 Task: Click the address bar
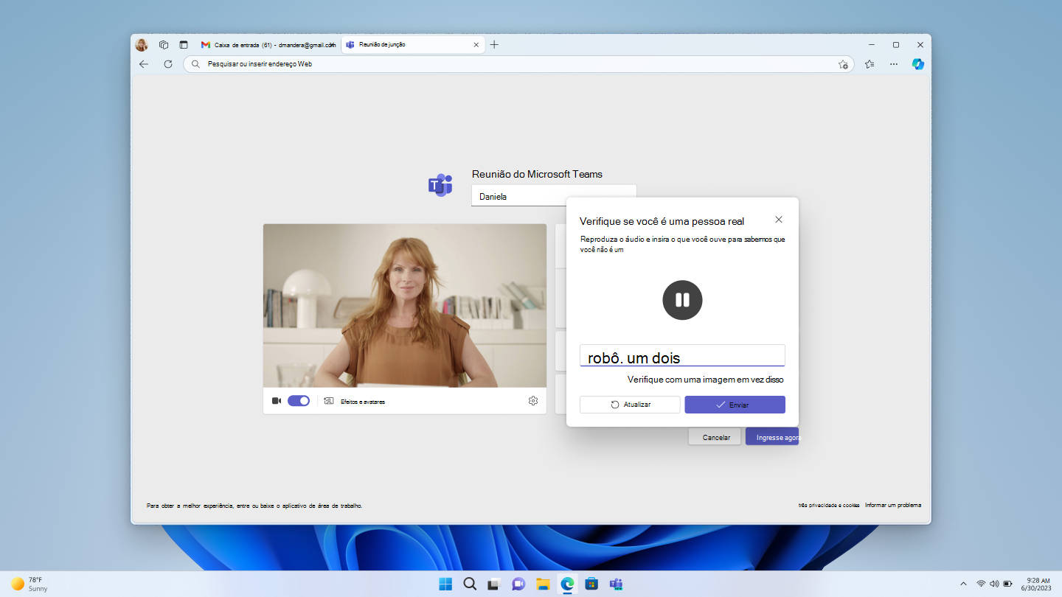[518, 64]
